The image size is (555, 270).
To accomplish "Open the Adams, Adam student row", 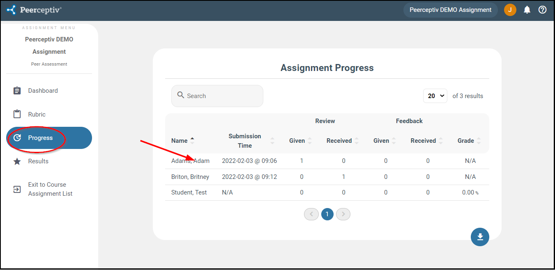I will [190, 161].
